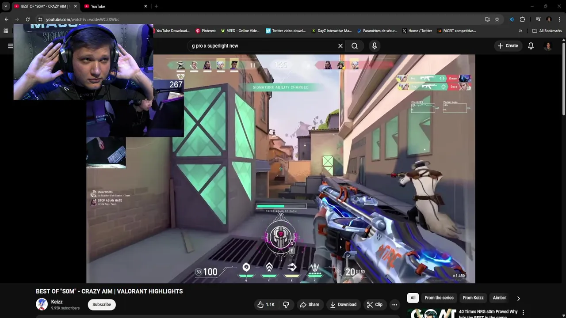Open YouTube notifications bell

531,46
